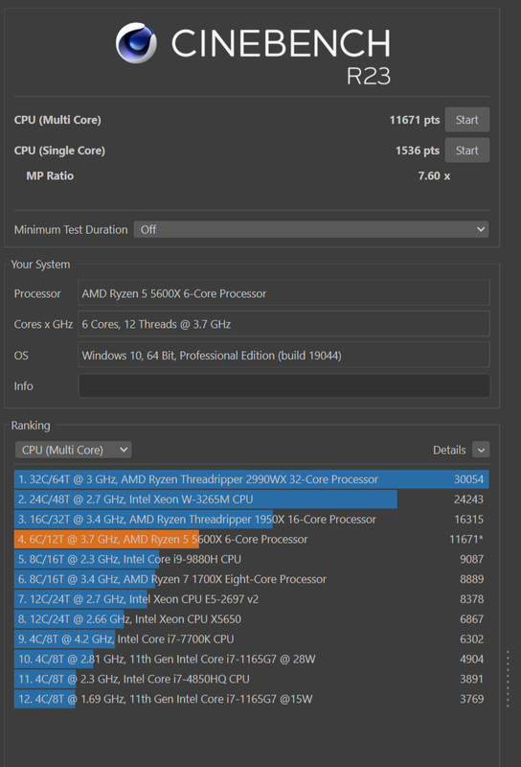The image size is (521, 767).
Task: Click the dotted panel grip handle
Action: point(508,679)
